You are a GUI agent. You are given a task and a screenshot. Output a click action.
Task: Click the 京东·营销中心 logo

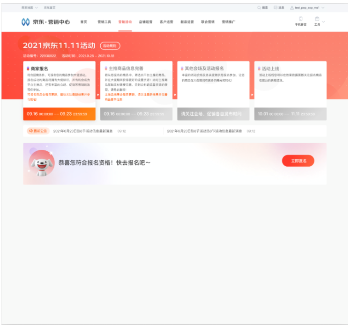(45, 22)
